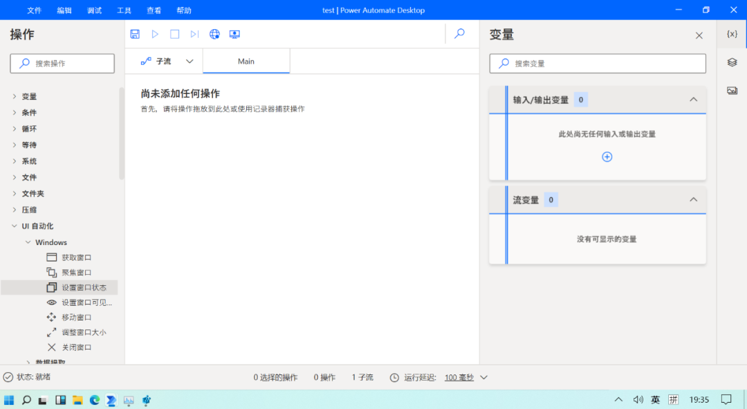The width and height of the screenshot is (747, 409).
Task: Click the magnifier search icon in flow toolbar
Action: click(459, 33)
